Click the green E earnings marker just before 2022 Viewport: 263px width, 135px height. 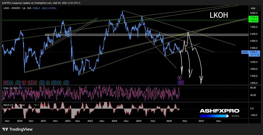65,82
